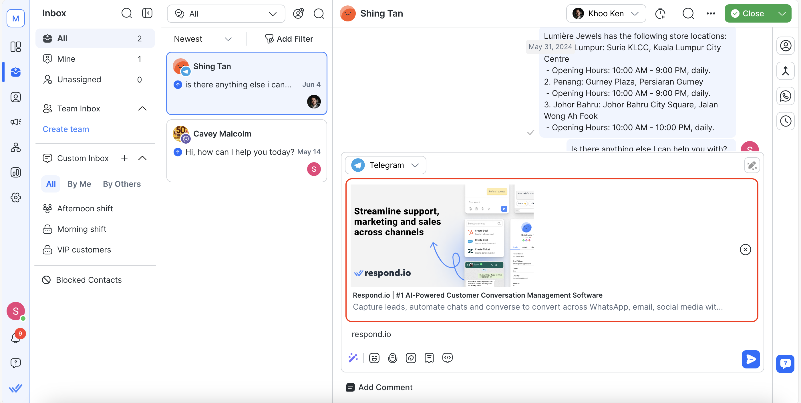This screenshot has width=801, height=403.
Task: Open the WhatsApp channel icon on right sidebar
Action: point(786,96)
